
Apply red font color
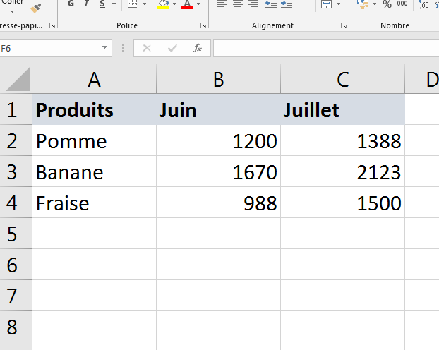(x=186, y=4)
